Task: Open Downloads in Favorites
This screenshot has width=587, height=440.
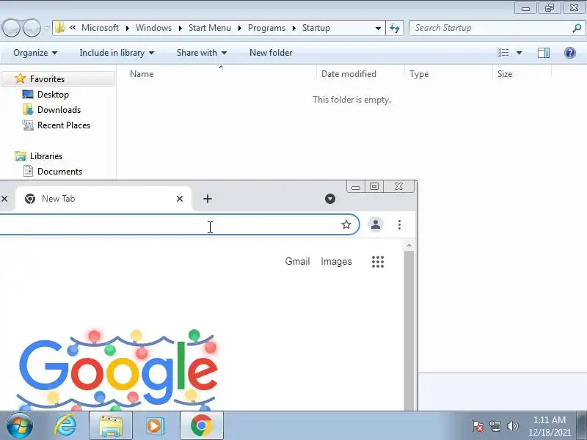Action: (x=59, y=109)
